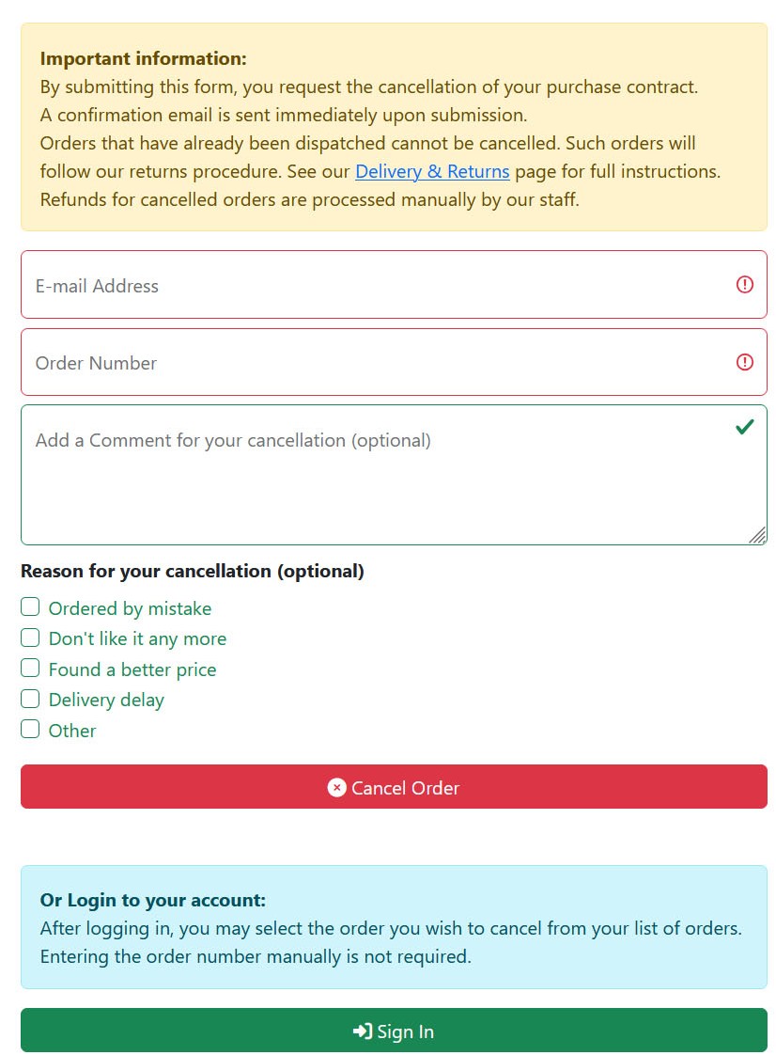Tick the Don't like it any more checkbox
This screenshot has width=776, height=1055.
tap(30, 638)
